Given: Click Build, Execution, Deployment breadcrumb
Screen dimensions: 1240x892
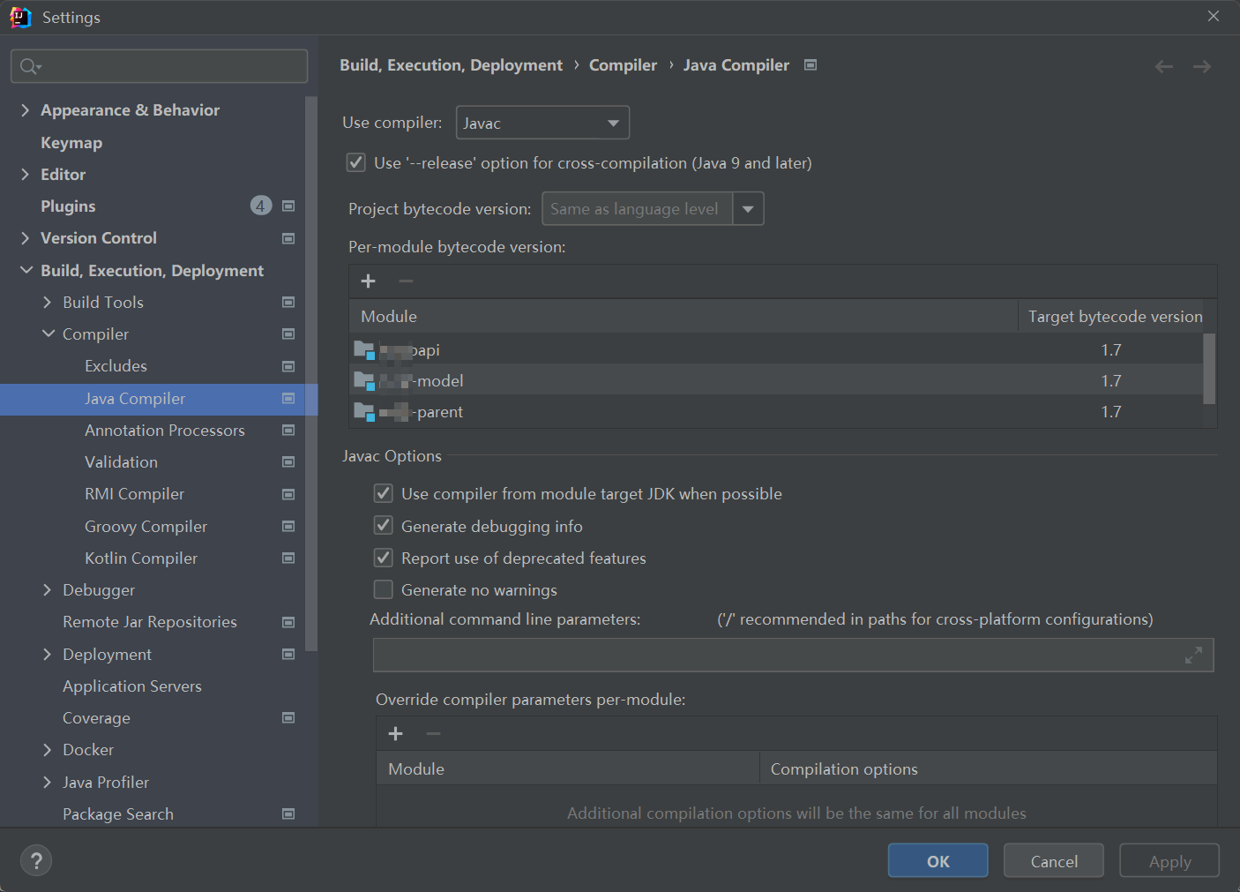Looking at the screenshot, I should (451, 65).
